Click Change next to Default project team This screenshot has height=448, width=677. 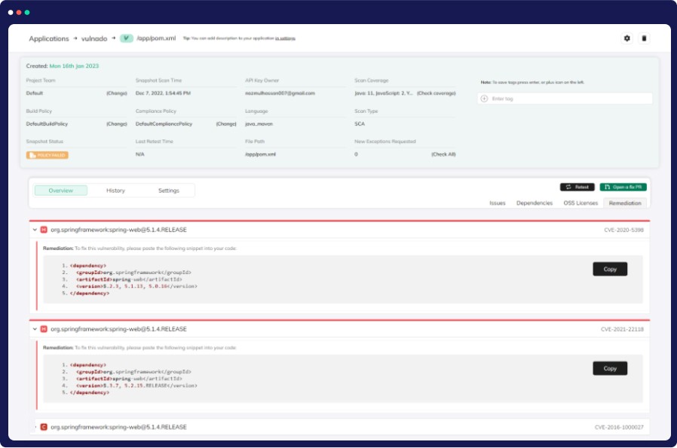116,93
